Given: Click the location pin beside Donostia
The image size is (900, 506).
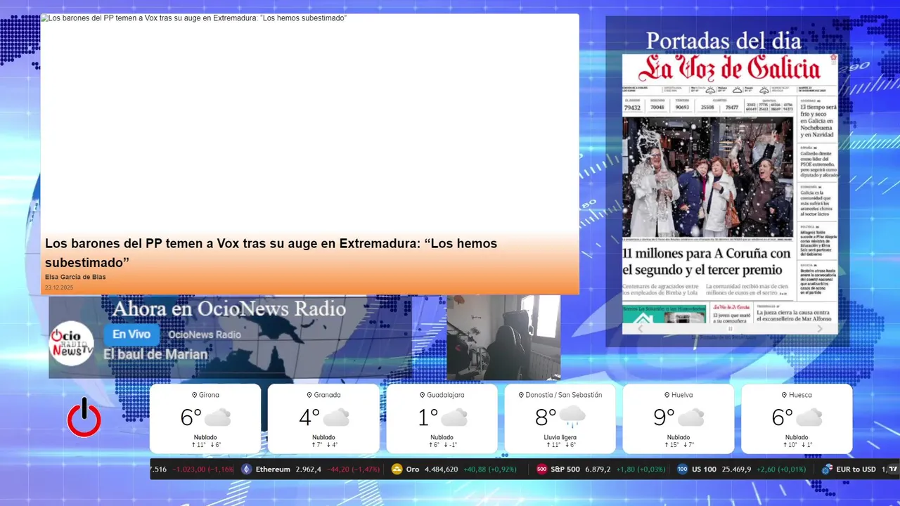Looking at the screenshot, I should (x=521, y=395).
